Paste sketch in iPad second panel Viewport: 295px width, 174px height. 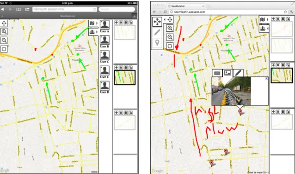click(x=130, y=68)
